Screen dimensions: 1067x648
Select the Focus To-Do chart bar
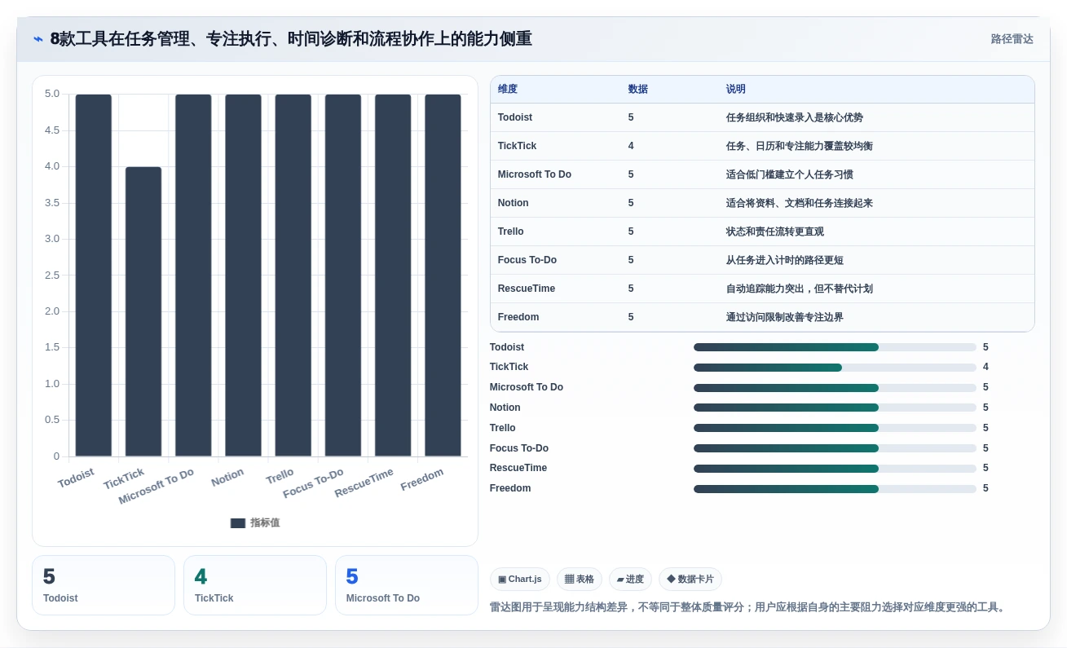[x=343, y=276]
